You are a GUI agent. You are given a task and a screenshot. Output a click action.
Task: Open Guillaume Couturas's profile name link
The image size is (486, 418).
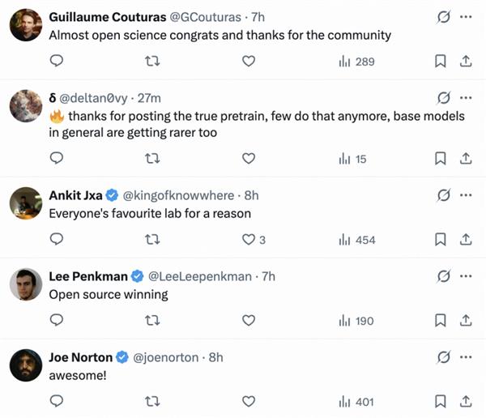100,16
